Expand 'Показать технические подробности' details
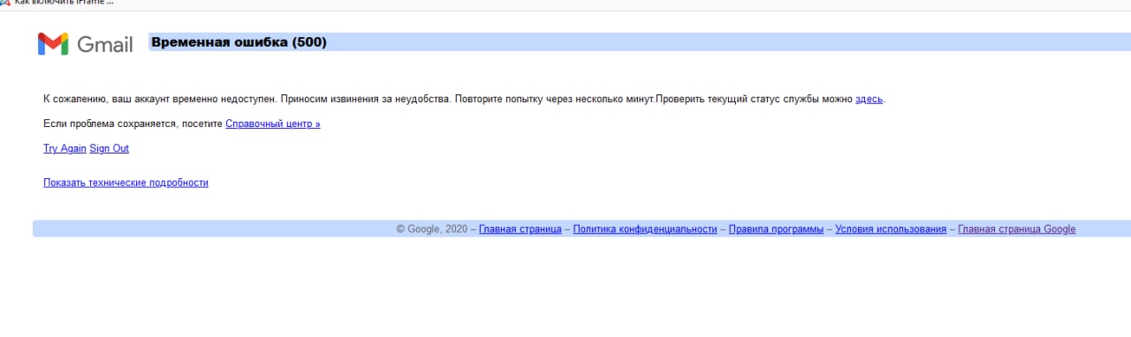1131x337 pixels. coord(125,183)
